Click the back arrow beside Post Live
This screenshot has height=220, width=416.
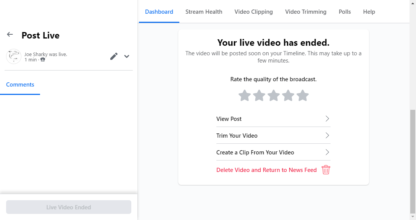[x=10, y=34]
